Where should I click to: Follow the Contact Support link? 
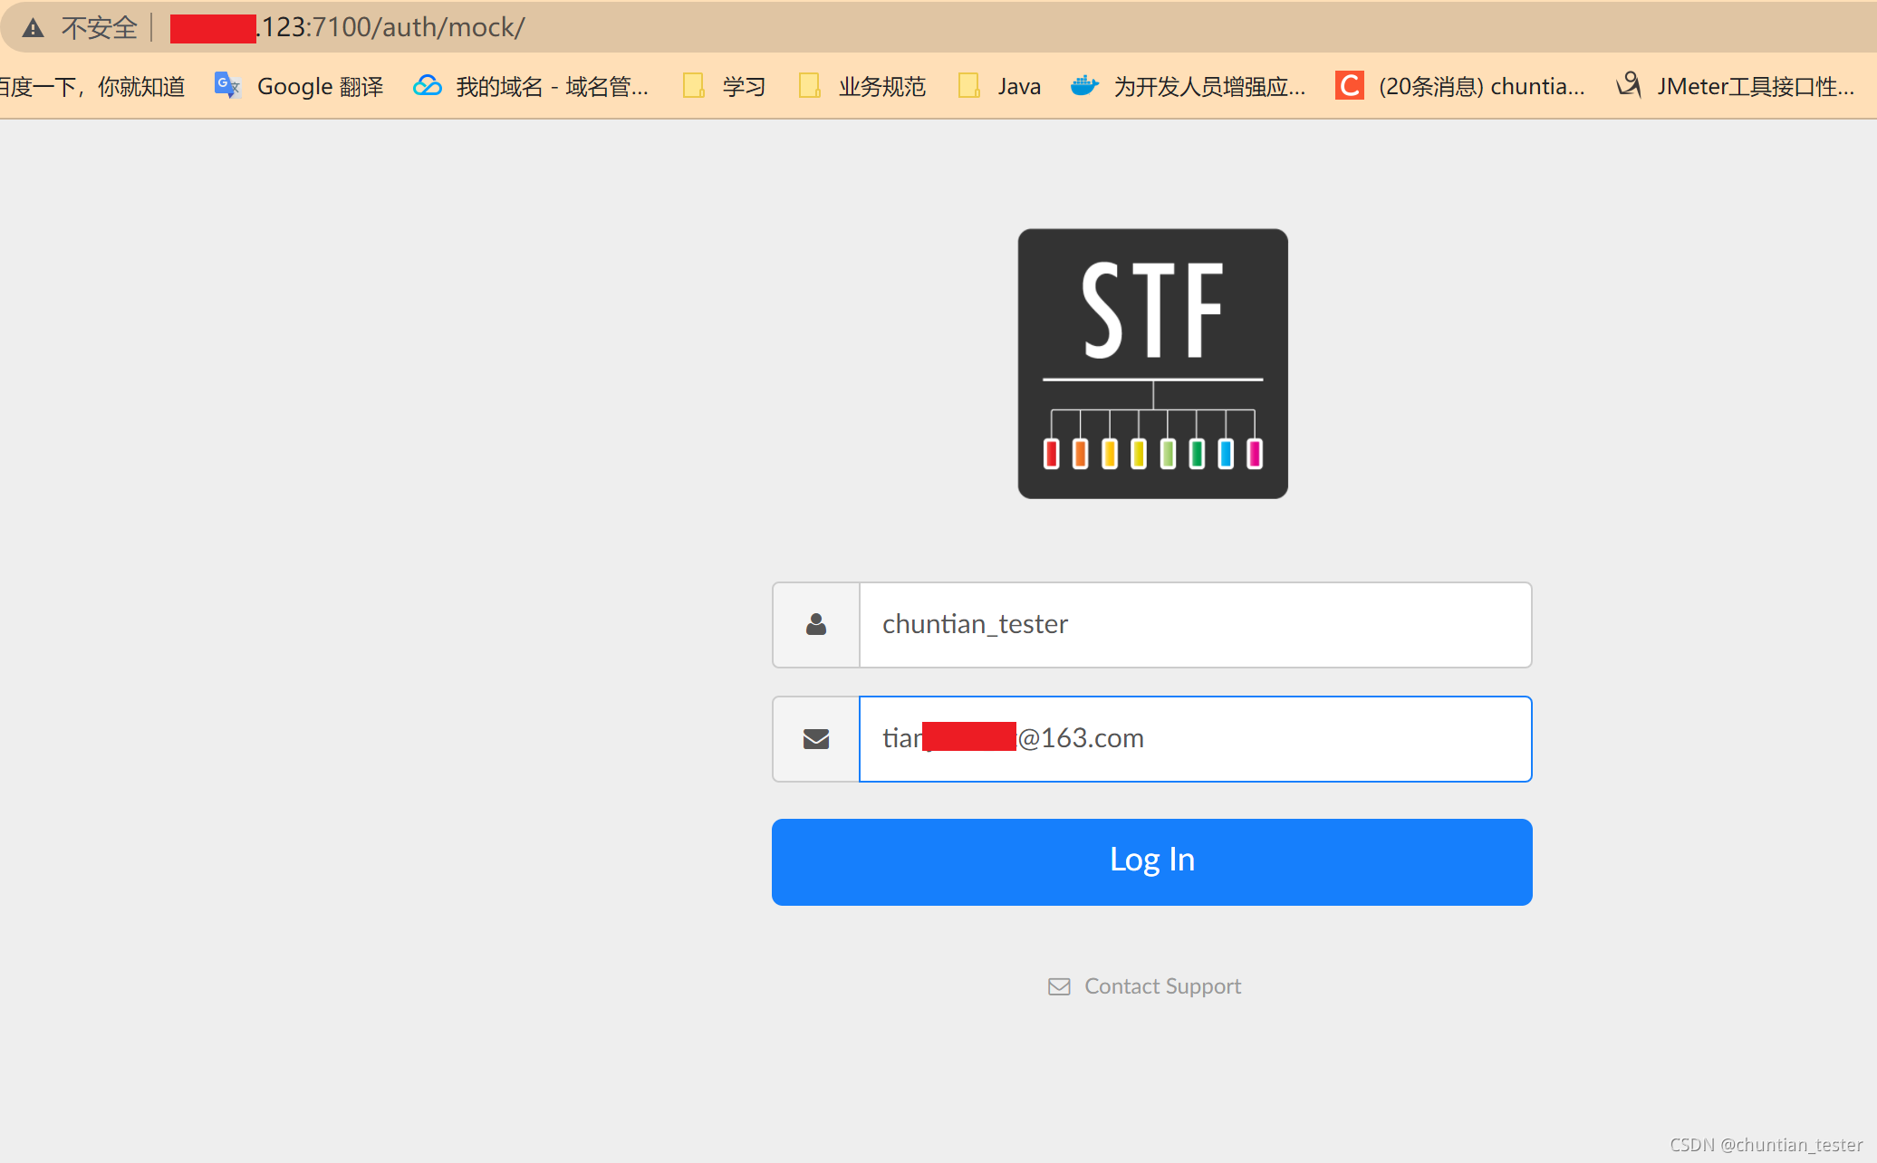1162,986
